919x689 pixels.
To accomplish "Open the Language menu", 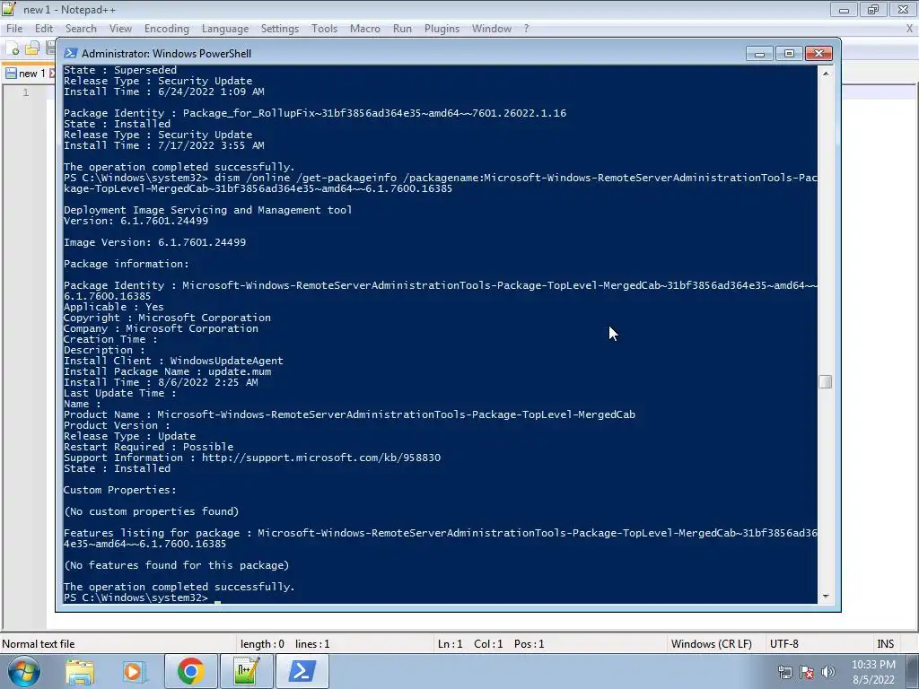I will [225, 28].
